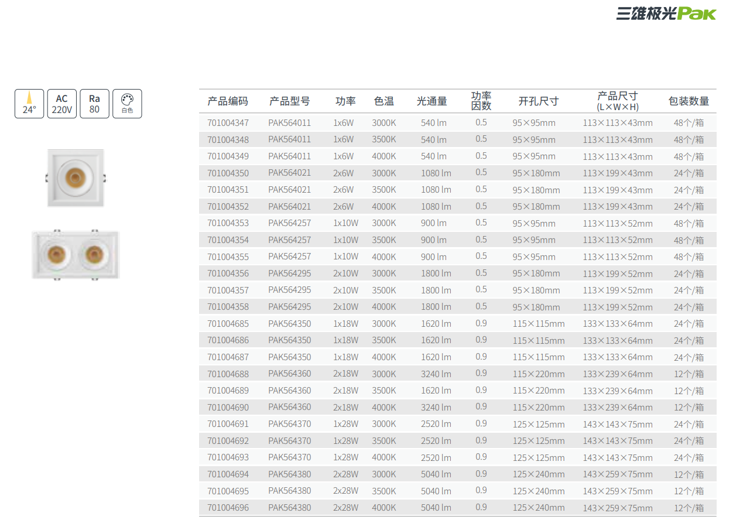This screenshot has width=743, height=530.
Task: Click the AC 220V voltage icon
Action: pos(62,104)
